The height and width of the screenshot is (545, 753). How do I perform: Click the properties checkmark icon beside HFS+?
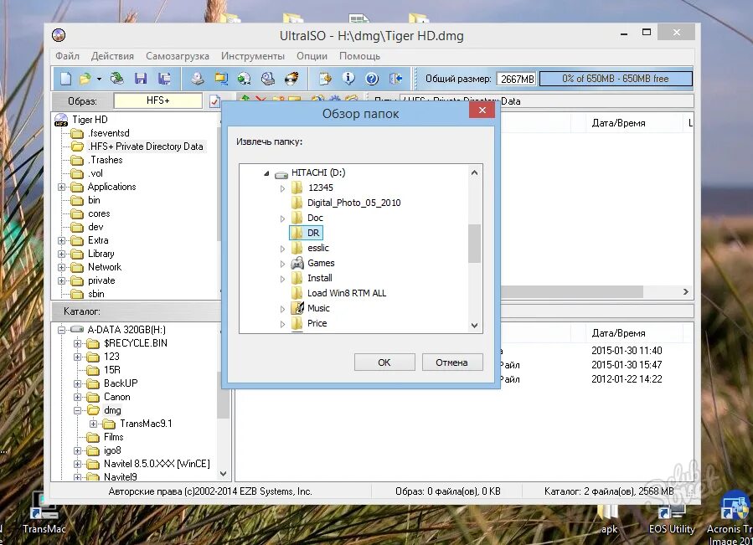214,100
